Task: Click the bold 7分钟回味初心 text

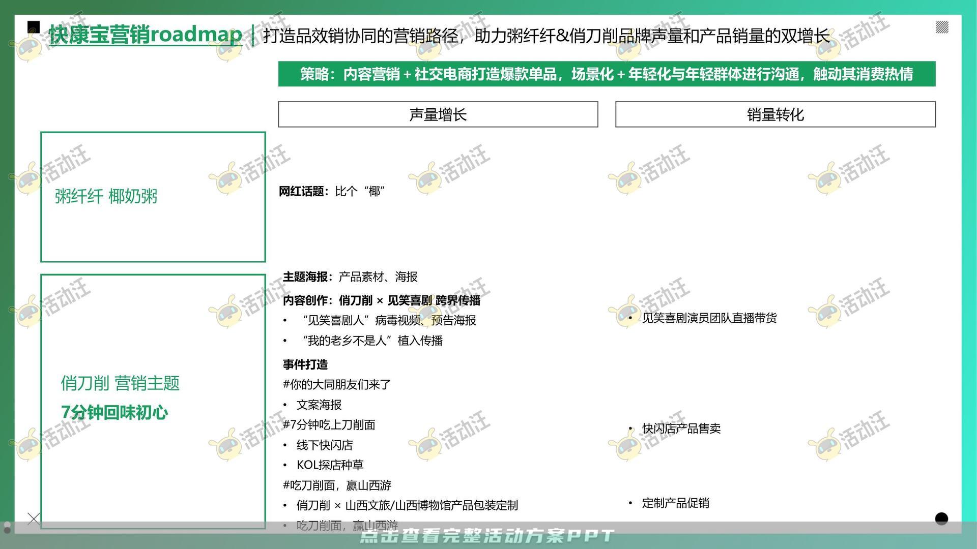Action: [114, 412]
